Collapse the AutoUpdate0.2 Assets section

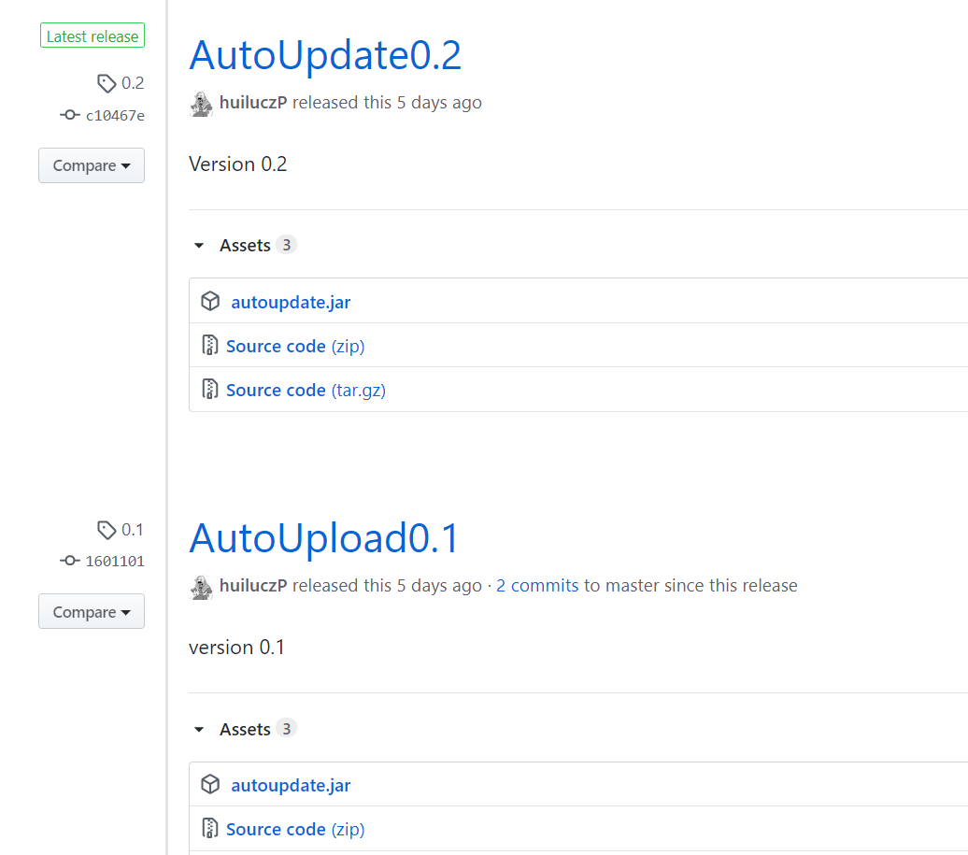pyautogui.click(x=198, y=245)
